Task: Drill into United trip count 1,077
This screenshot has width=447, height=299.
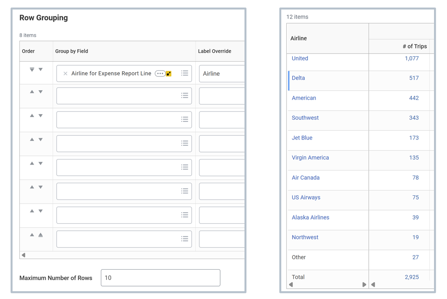Action: pos(412,58)
